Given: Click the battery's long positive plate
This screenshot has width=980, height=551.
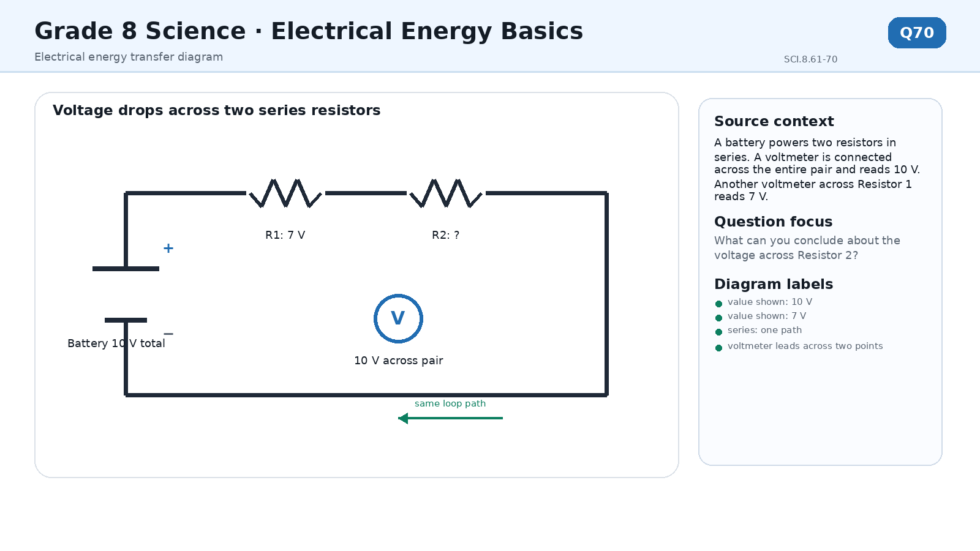Looking at the screenshot, I should tap(126, 269).
